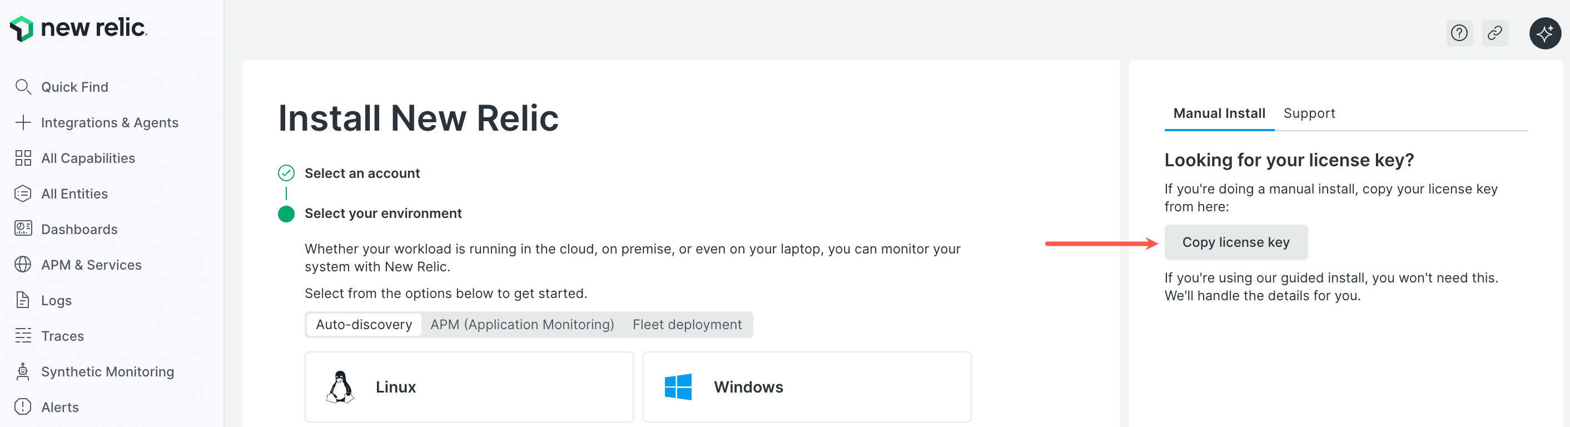Open Quick Find search
The height and width of the screenshot is (427, 1570).
[74, 87]
